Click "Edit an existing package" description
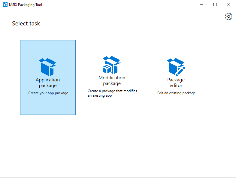236x178 pixels. pos(176,93)
